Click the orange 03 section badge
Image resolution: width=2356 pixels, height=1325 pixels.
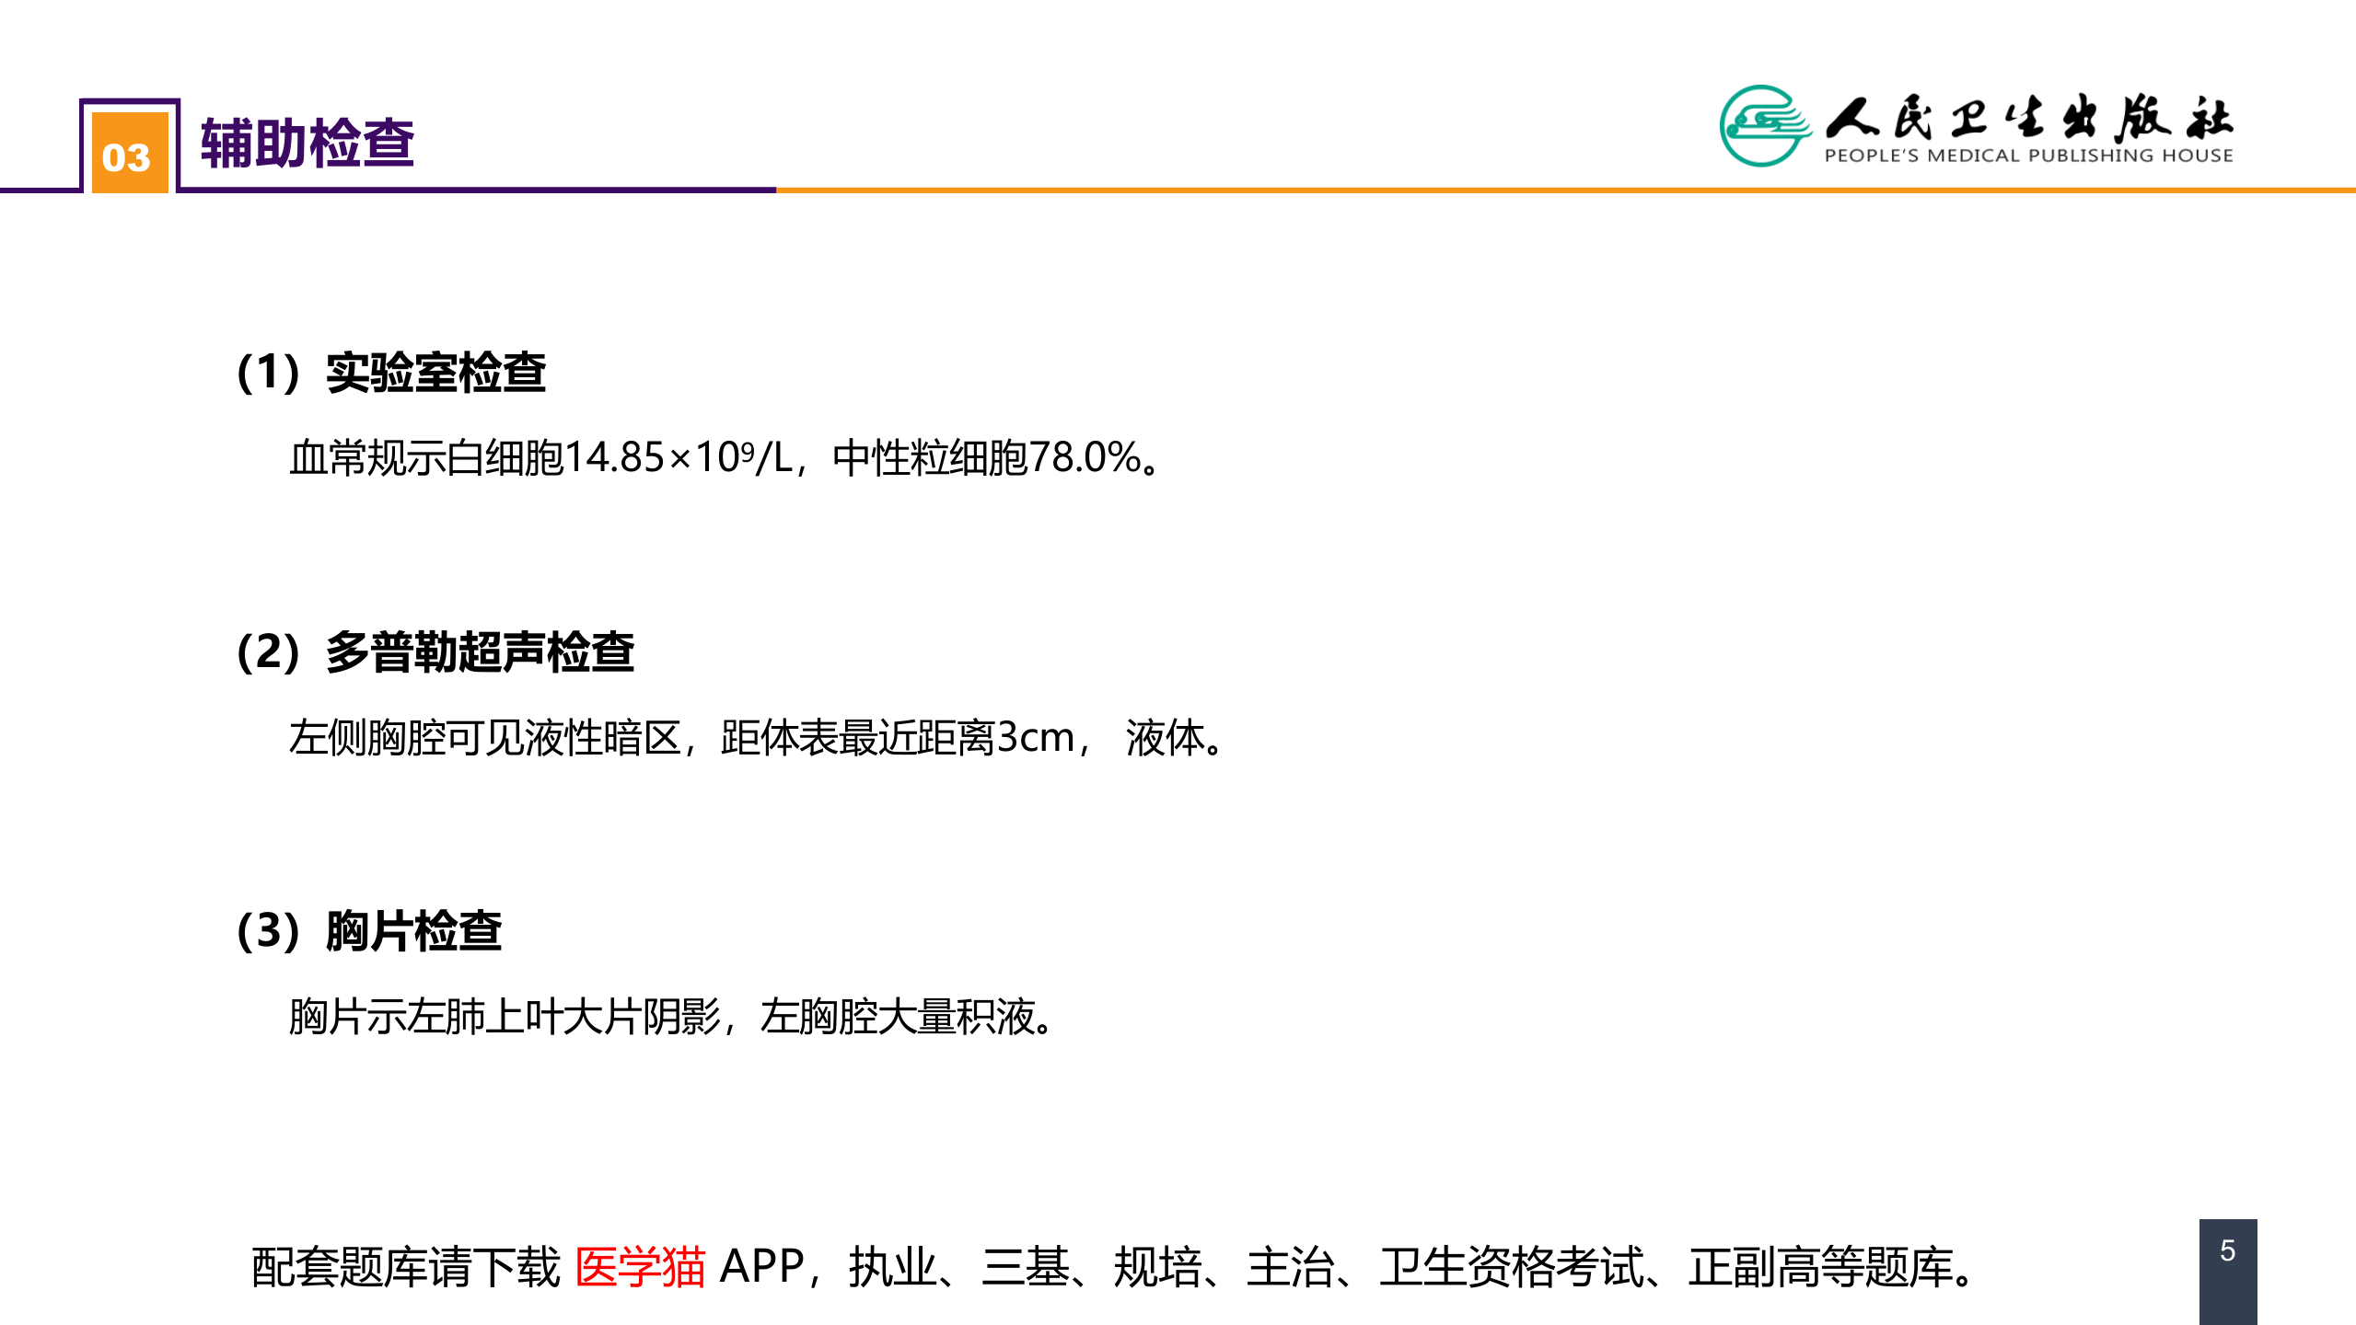129,155
